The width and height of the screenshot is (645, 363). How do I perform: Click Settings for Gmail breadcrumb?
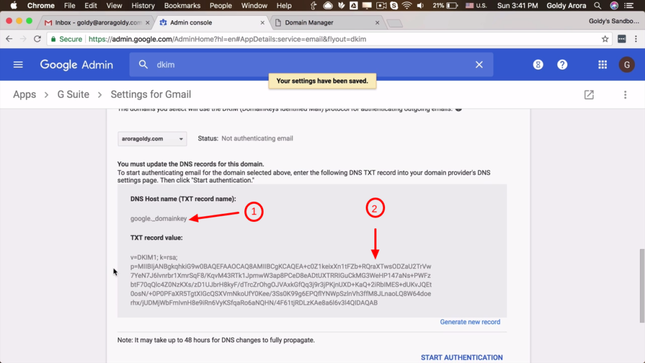(151, 95)
